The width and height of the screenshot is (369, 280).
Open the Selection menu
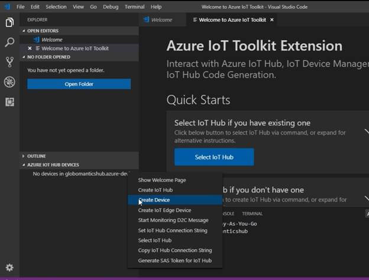(x=56, y=7)
